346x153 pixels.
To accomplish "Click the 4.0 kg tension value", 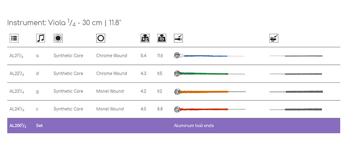I will [x=143, y=109].
